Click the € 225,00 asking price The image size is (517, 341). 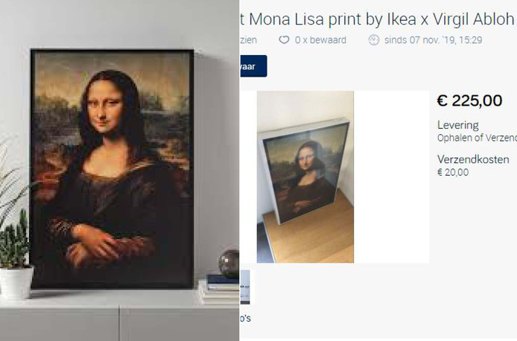coord(469,101)
